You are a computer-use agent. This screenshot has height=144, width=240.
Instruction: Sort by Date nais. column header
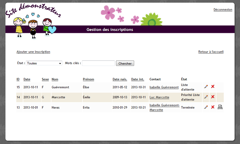coord(120,79)
